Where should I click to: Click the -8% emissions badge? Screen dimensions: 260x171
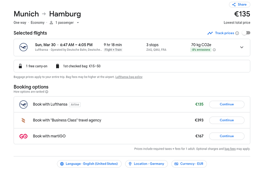[200, 50]
